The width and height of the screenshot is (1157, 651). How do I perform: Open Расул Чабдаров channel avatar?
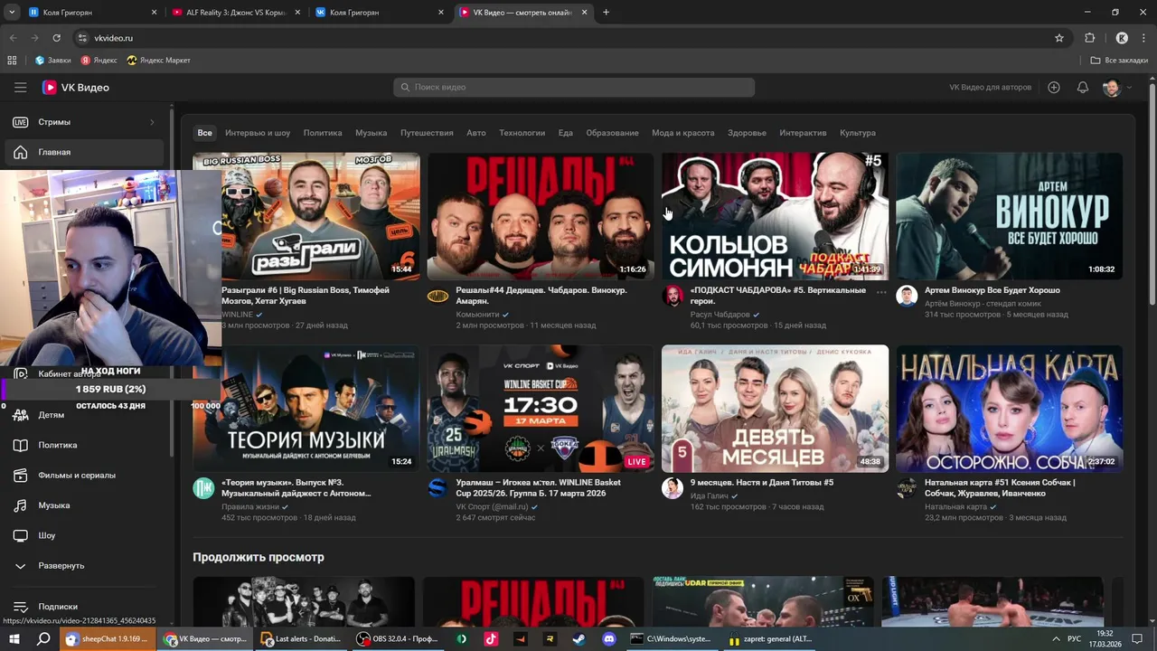pyautogui.click(x=673, y=297)
